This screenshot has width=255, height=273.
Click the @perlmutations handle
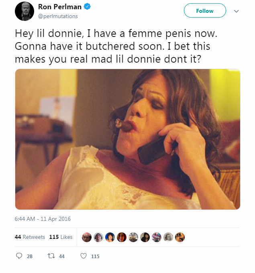[x=58, y=16]
